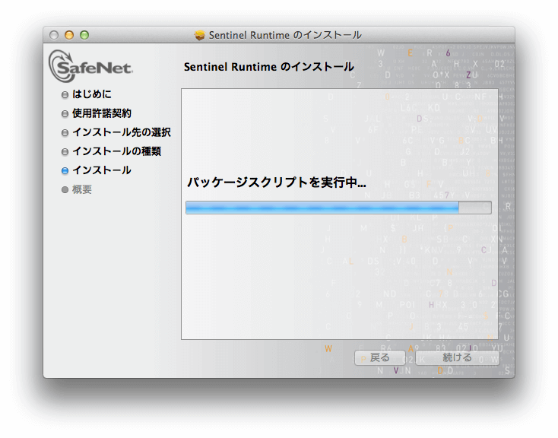The width and height of the screenshot is (558, 438).
Task: Select the 概要 step
Action: click(x=82, y=189)
